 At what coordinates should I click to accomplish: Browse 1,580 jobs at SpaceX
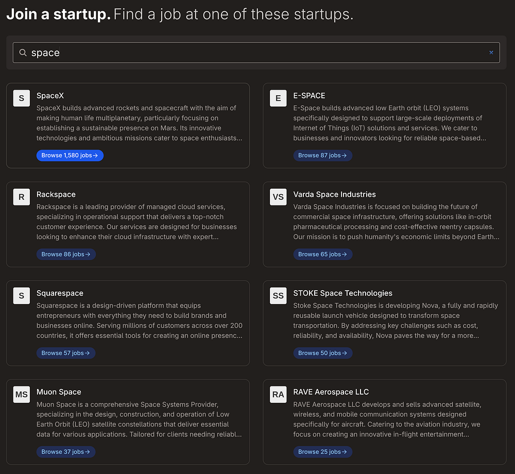[70, 155]
